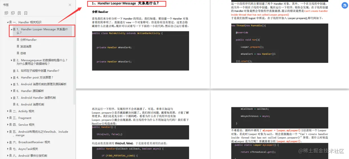The height and width of the screenshot is (159, 349).
Task: Jump to bookmark 5、Android 消息机制的原理及源码解析
Action: tap(41, 84)
